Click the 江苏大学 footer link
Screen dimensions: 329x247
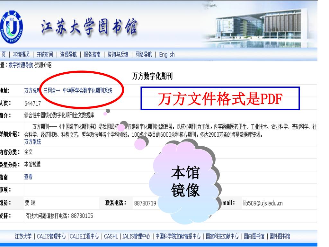click(x=23, y=236)
